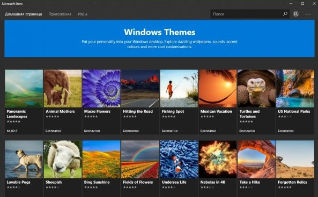Open the Macro Flowers thumbnail

click(x=101, y=89)
